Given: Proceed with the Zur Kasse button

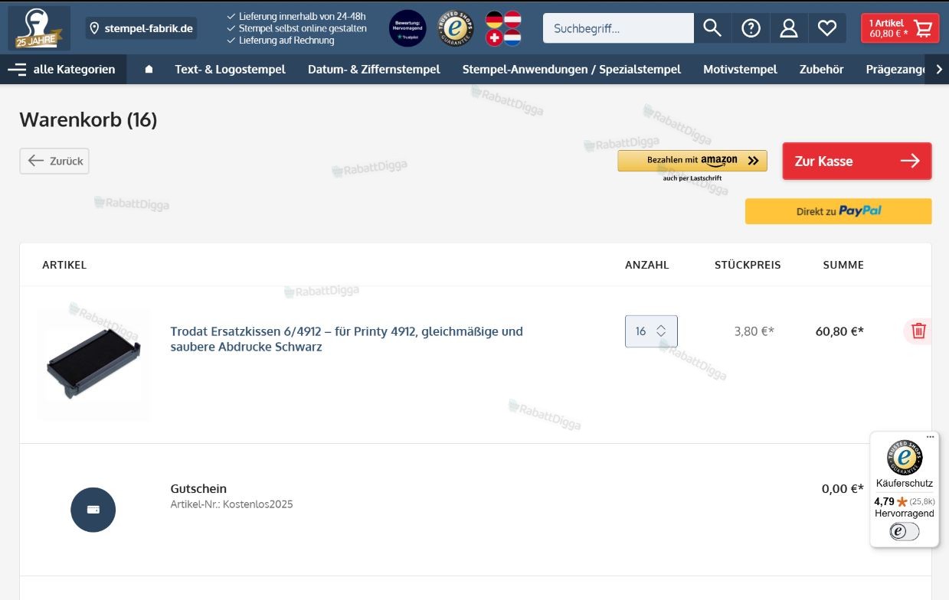Looking at the screenshot, I should [x=857, y=161].
